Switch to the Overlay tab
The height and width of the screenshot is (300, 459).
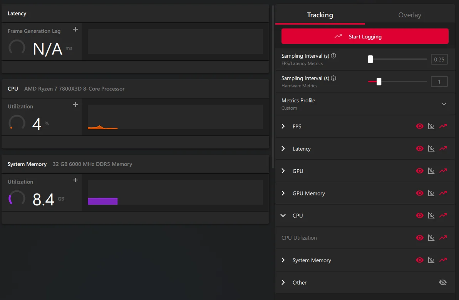pos(410,15)
